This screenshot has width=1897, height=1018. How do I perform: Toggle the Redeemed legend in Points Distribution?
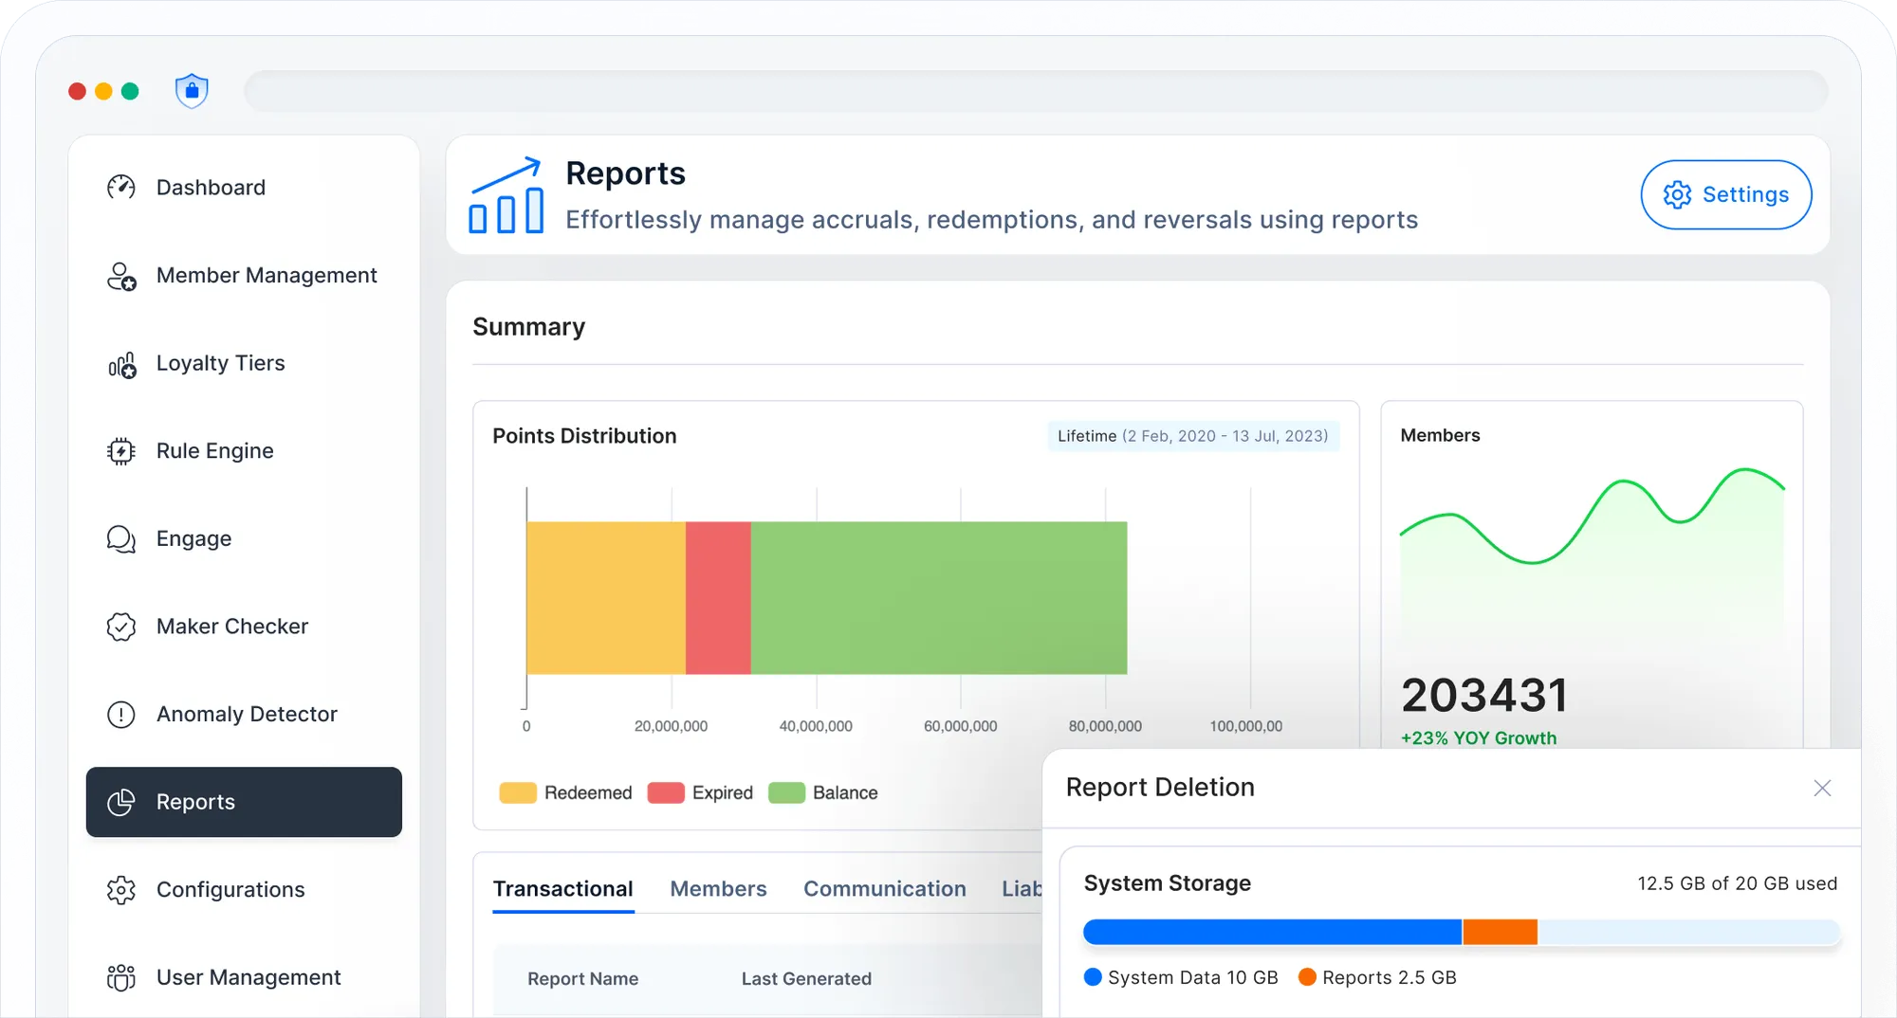517,791
